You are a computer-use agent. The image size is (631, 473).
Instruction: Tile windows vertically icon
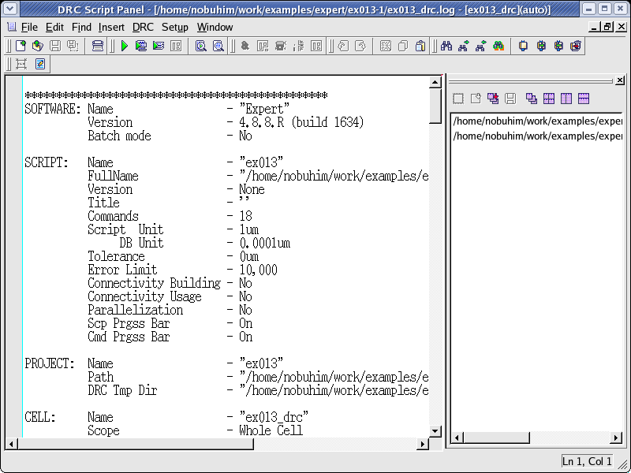(x=566, y=99)
